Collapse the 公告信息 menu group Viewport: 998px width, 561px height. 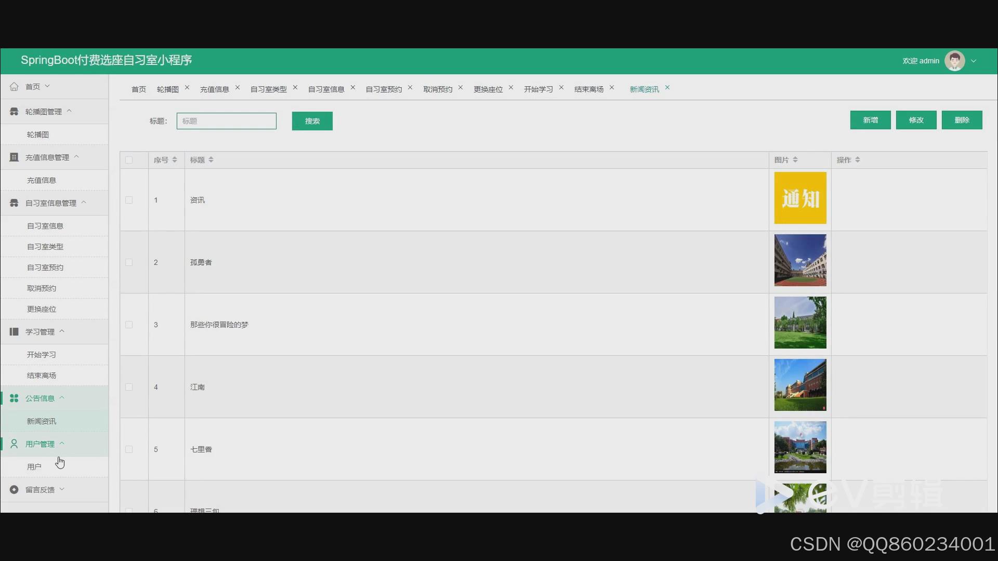(x=62, y=398)
